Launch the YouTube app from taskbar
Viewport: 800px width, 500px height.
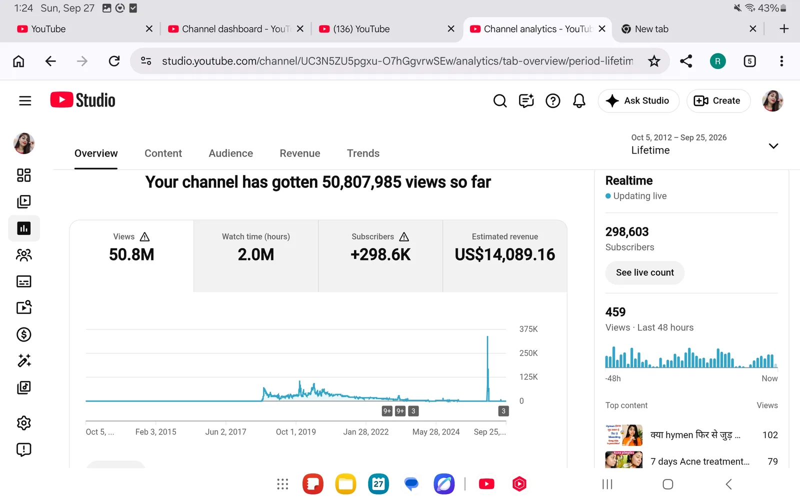coord(486,484)
